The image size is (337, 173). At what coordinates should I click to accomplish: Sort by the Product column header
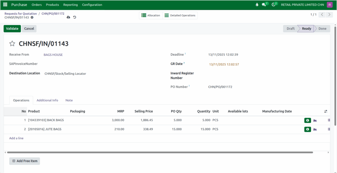34,111
